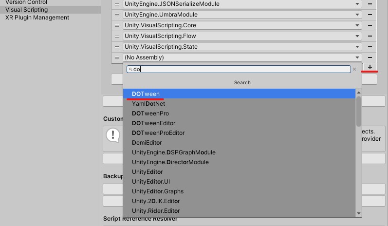Select DOTween from the search results
This screenshot has height=226, width=388.
point(240,94)
